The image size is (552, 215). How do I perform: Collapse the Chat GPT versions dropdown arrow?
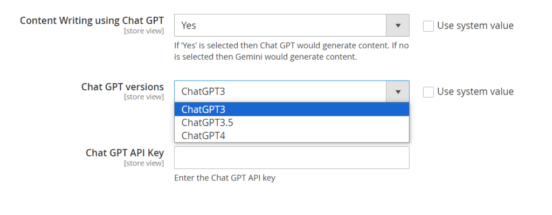[x=398, y=92]
